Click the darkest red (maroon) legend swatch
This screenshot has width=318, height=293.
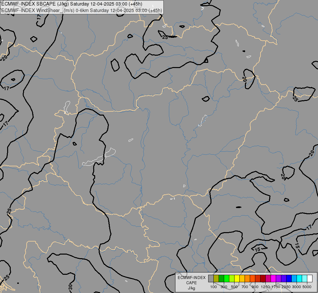(x=263, y=279)
